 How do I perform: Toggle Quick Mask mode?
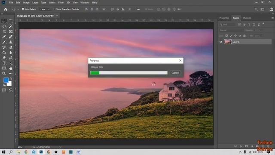4,90
